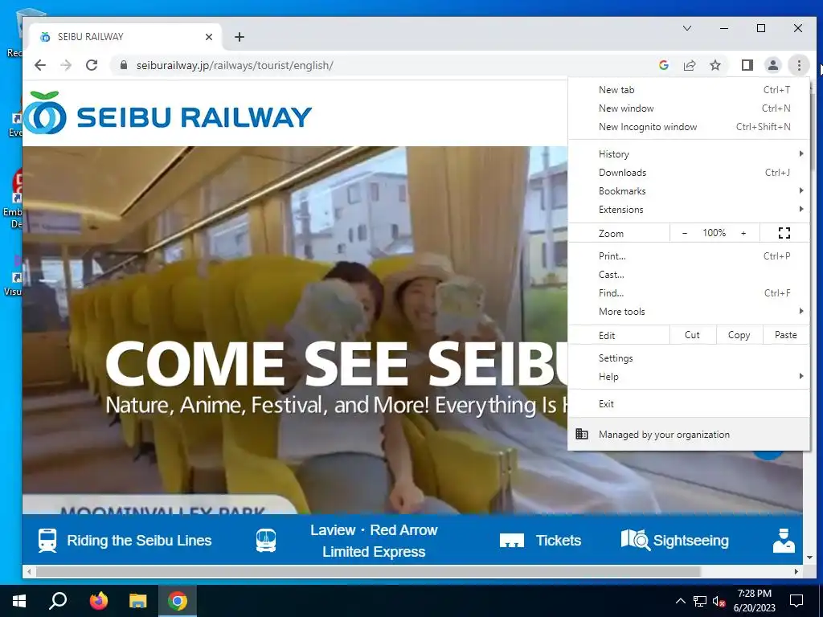Click the browser forward arrow

66,65
